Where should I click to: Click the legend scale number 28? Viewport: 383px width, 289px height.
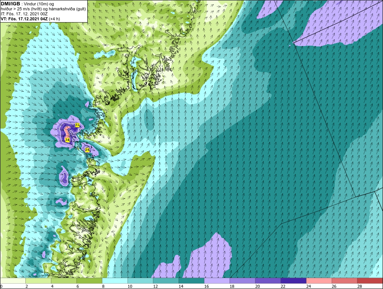pyautogui.click(x=360, y=286)
